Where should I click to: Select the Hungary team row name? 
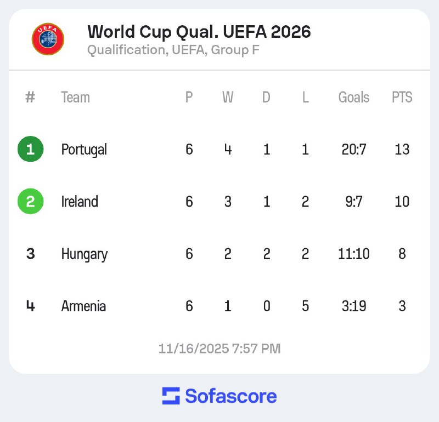coord(84,254)
